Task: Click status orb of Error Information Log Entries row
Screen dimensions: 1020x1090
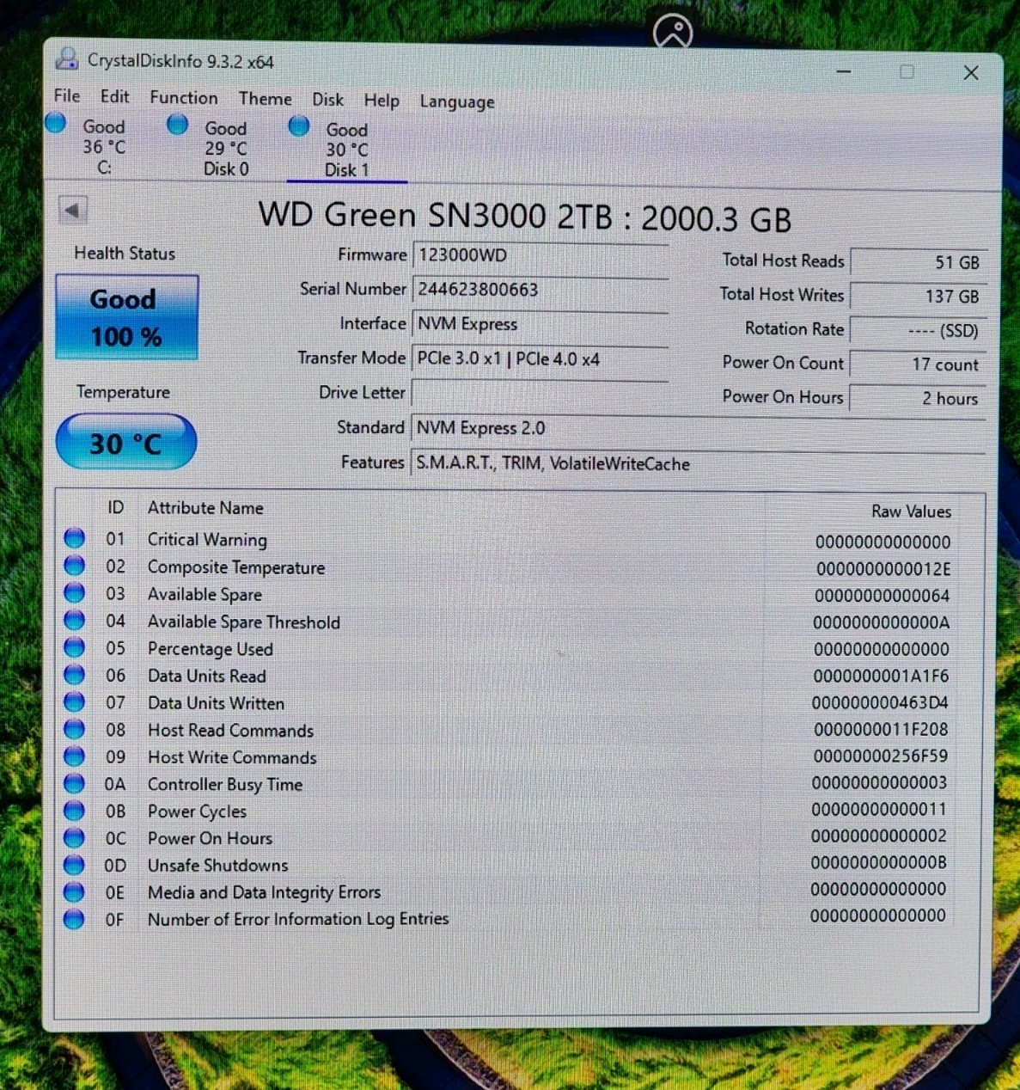Action: tap(75, 919)
